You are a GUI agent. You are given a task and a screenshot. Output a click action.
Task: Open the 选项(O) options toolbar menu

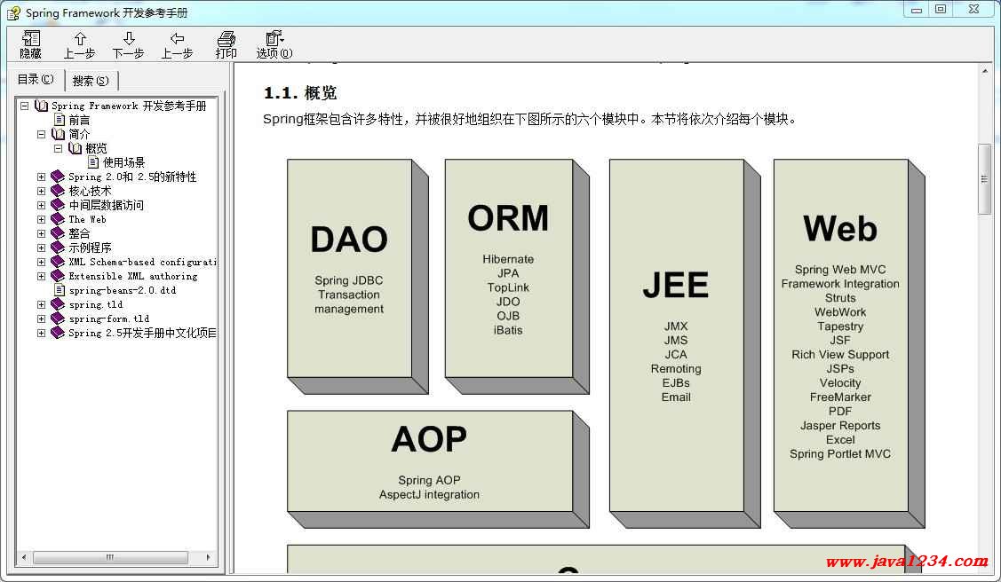(x=274, y=44)
